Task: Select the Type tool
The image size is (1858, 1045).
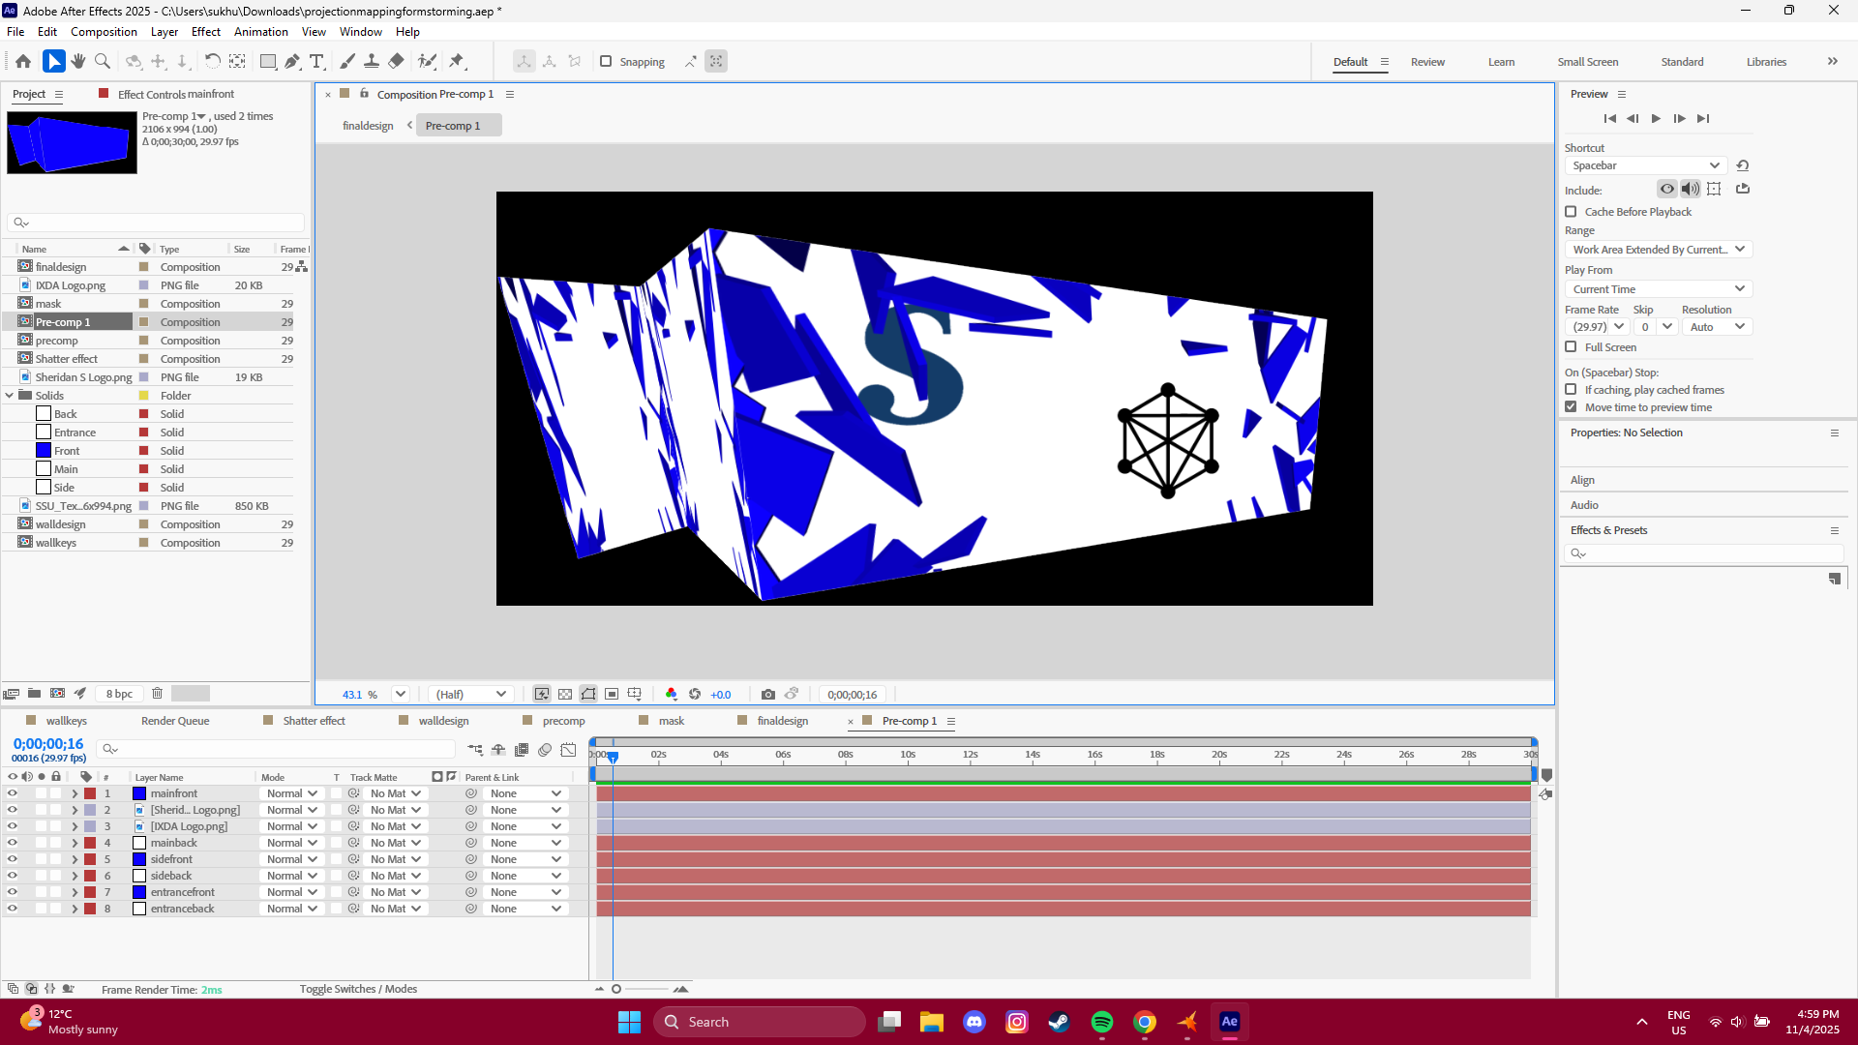Action: point(317,61)
